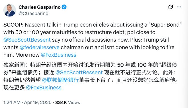The image size is (188, 108).
Task: Open the three-dot more options menu
Action: tap(179, 7)
